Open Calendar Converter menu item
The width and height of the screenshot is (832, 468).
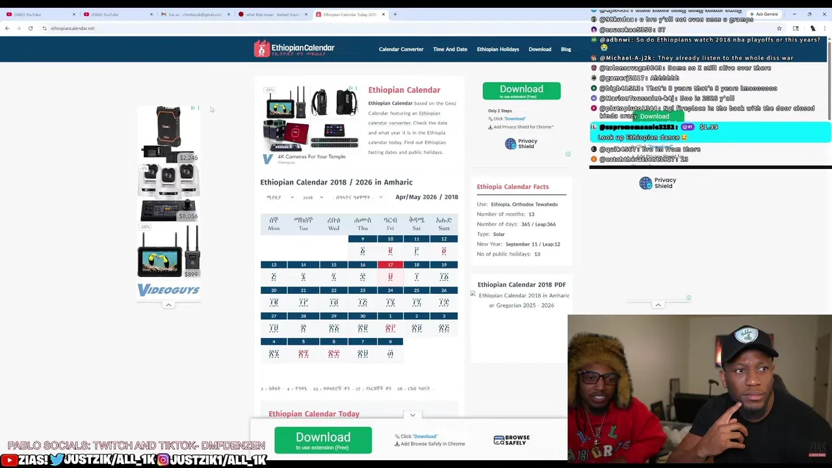tap(401, 49)
